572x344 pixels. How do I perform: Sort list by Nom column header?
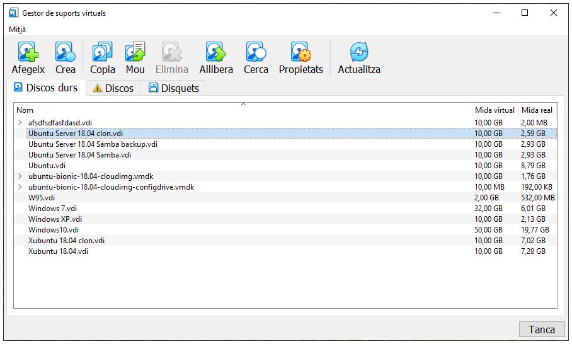point(243,110)
